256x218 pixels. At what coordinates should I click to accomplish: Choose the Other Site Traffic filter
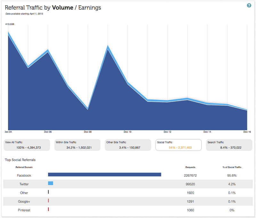pyautogui.click(x=128, y=145)
